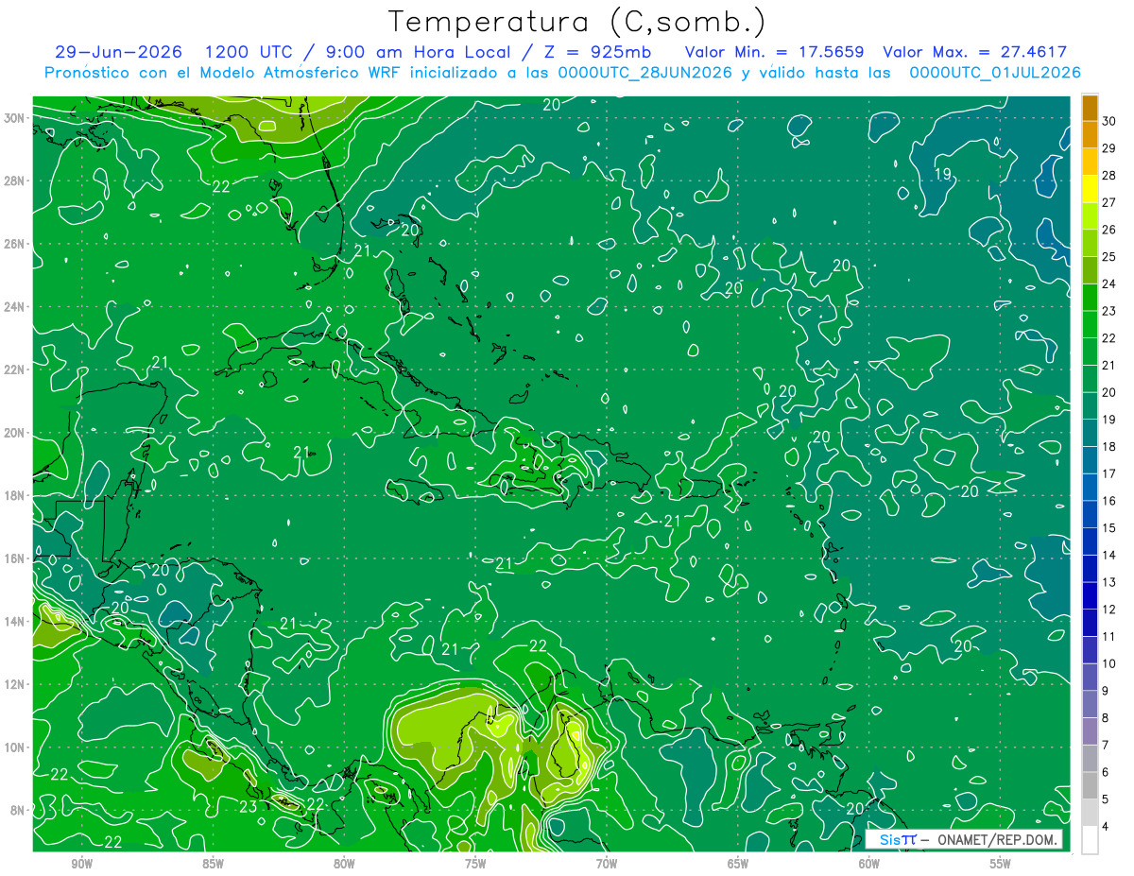Click the "90W" longitude axis label
1134x876 pixels.
point(81,864)
